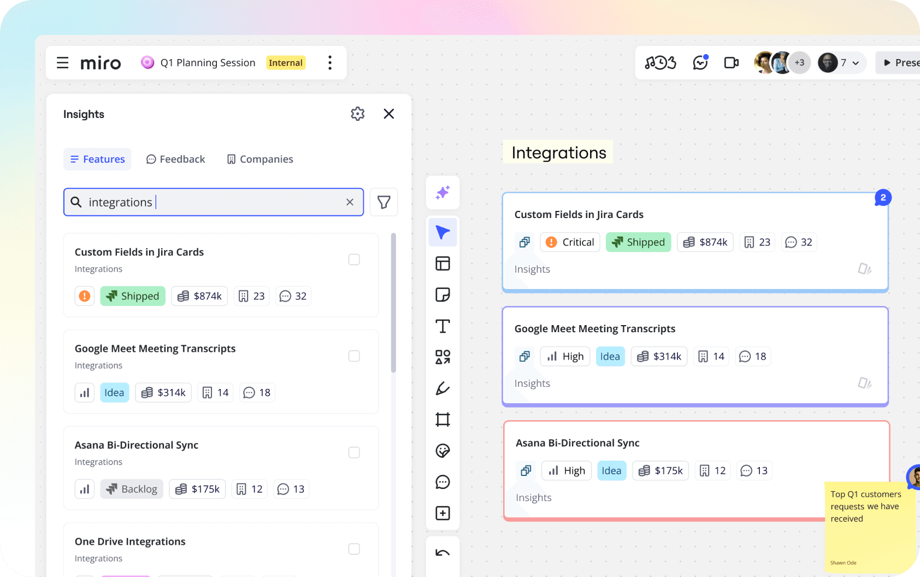Click the critical priority icon on Jira list card
The image size is (920, 577).
[x=85, y=296]
